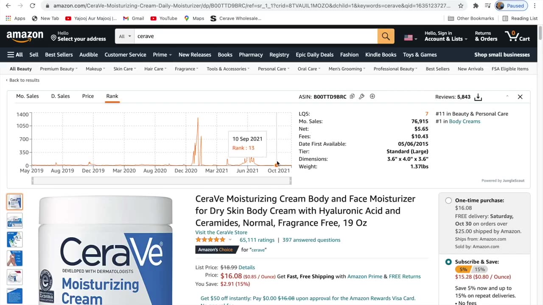The image size is (543, 305).
Task: Click the Amazon search input field
Action: (x=256, y=36)
